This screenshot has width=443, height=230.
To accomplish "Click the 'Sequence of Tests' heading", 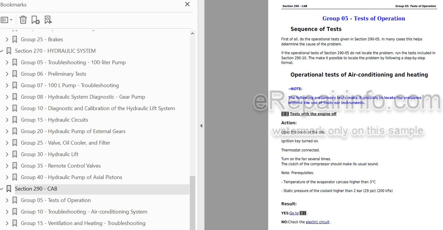I will (x=316, y=29).
